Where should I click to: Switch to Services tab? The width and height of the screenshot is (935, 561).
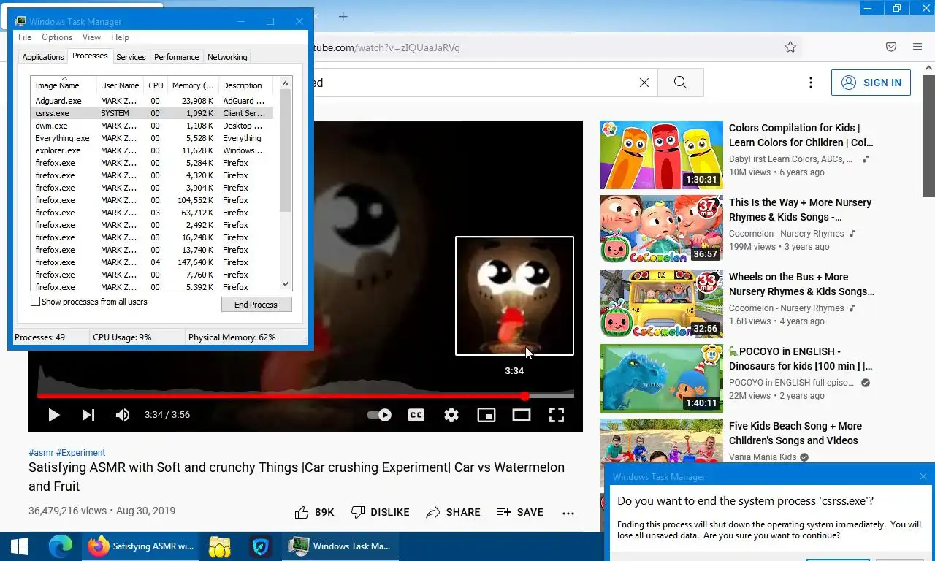coord(131,57)
